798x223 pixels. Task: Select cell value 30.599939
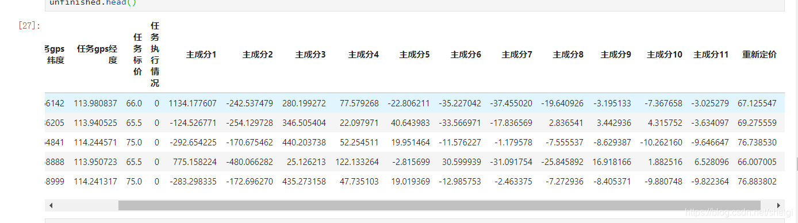click(x=461, y=162)
